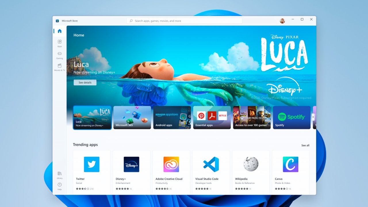The image size is (368, 207).
Task: Click the Home page heading
Action: (x=79, y=35)
